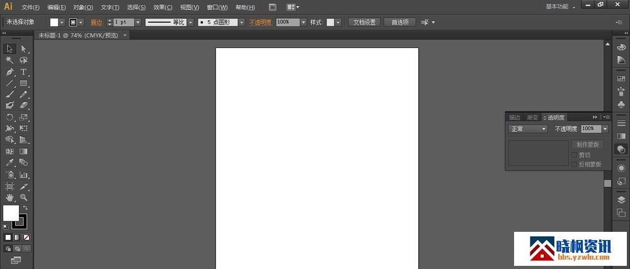Select the Pencil tool

pos(23,94)
